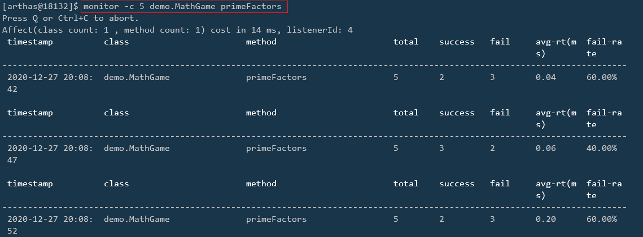
Task: Click the timestamp ending in 52
Action: 50,225
